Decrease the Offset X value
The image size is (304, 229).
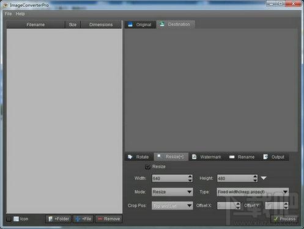(238, 208)
